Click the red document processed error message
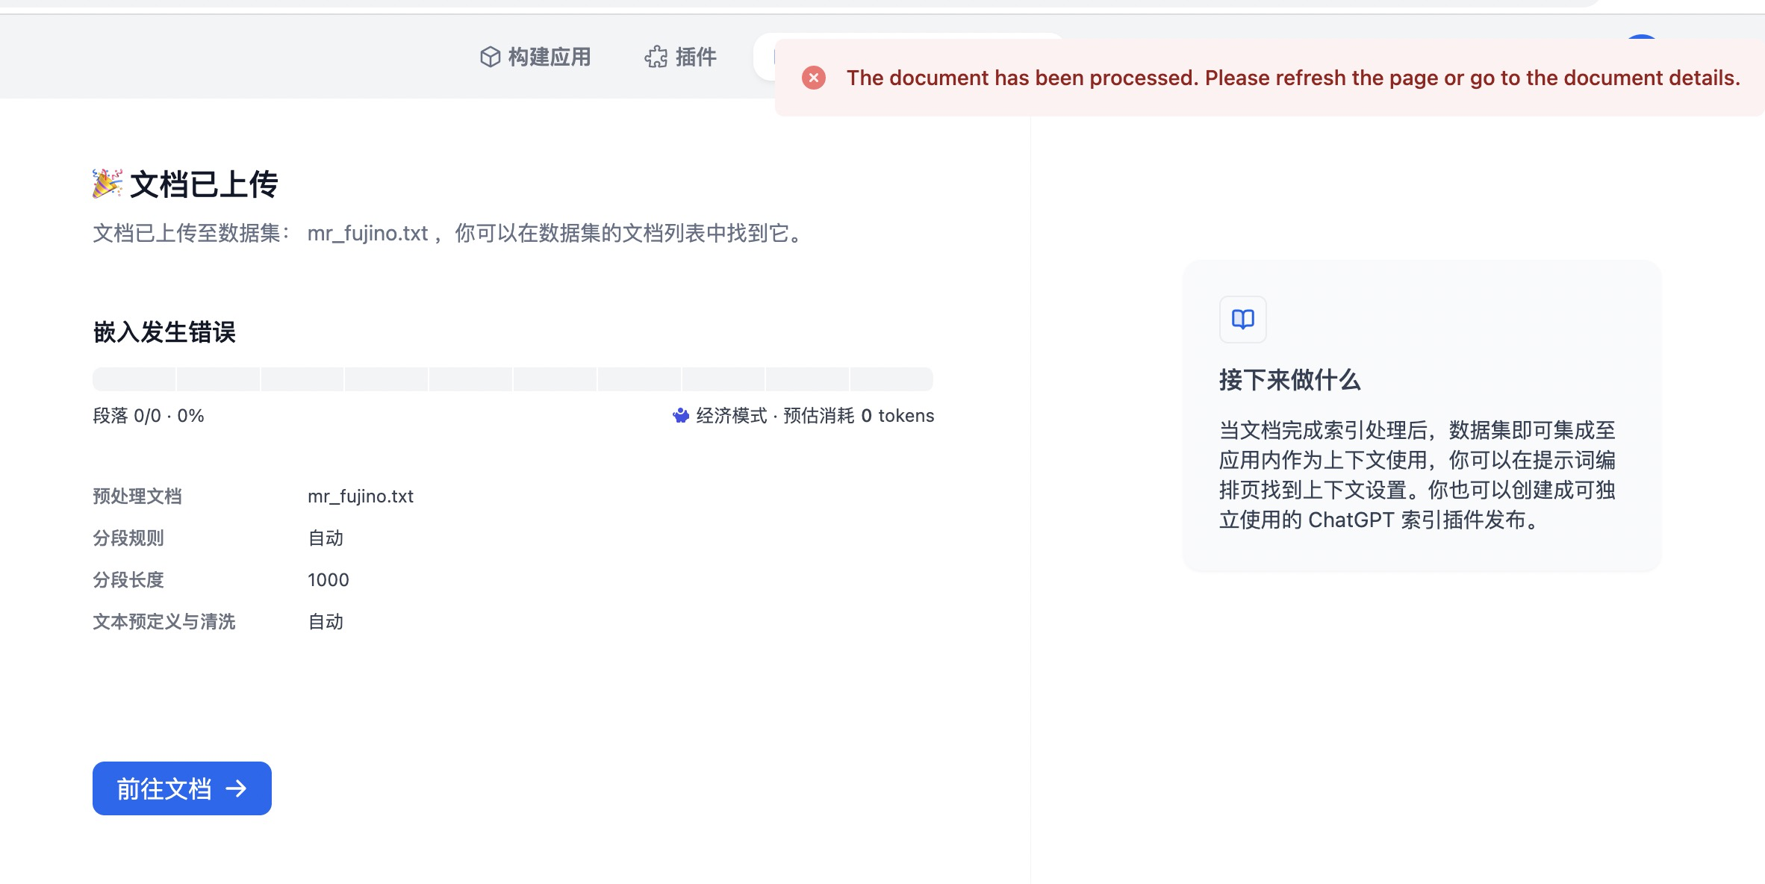1765x884 pixels. point(1295,78)
